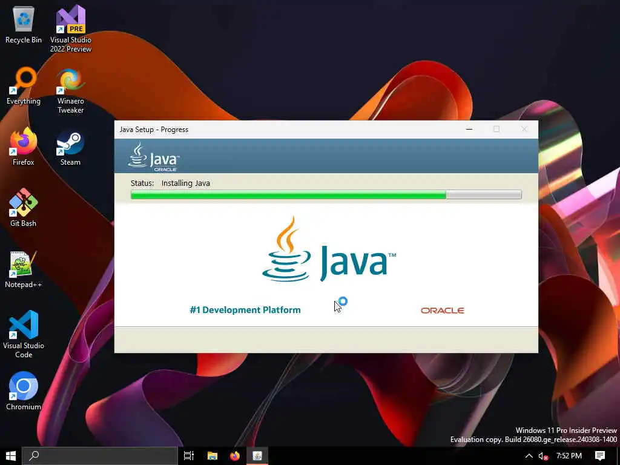The image size is (620, 465).
Task: Select the Git Bash desktop icon
Action: (x=24, y=208)
